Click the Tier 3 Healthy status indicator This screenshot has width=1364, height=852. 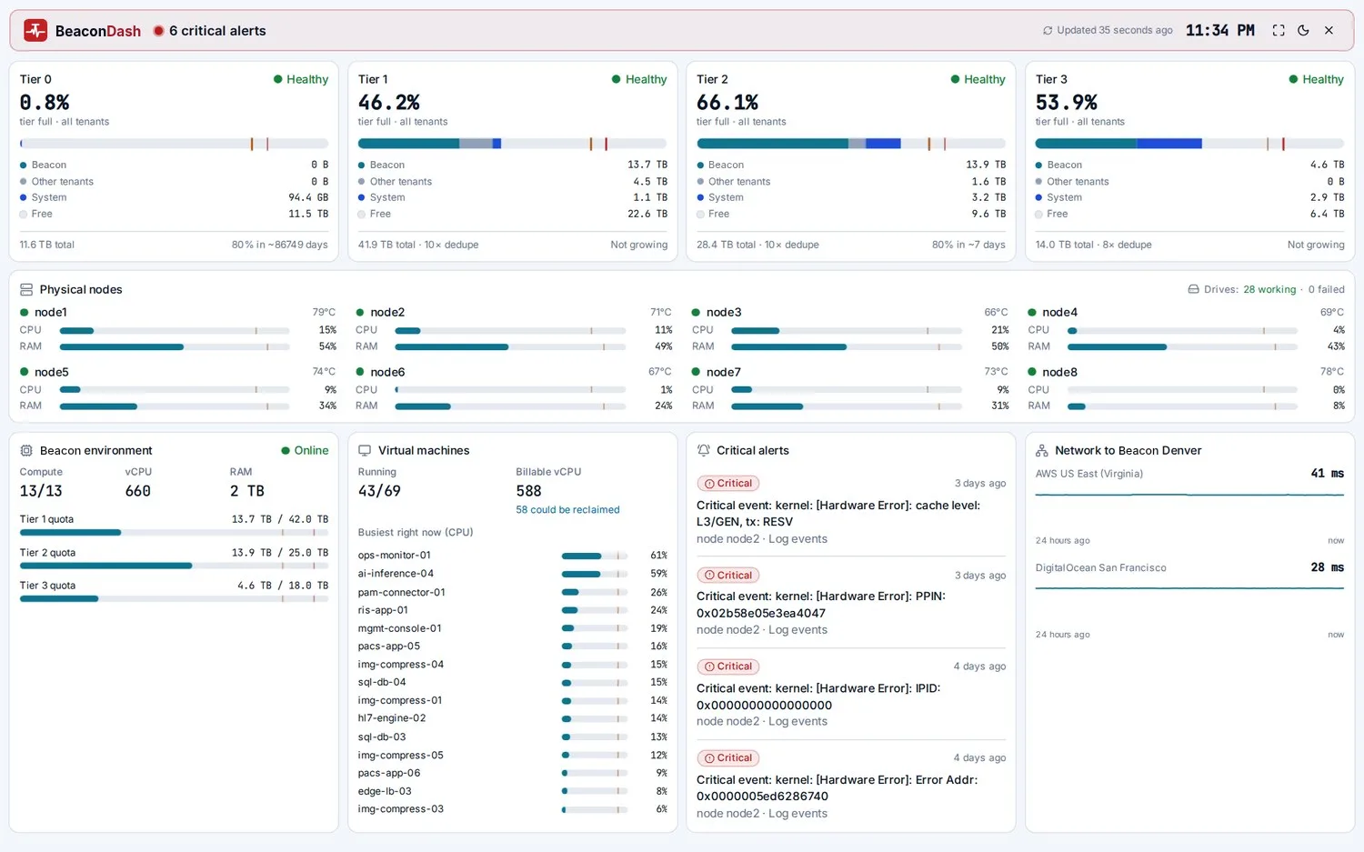click(1316, 80)
